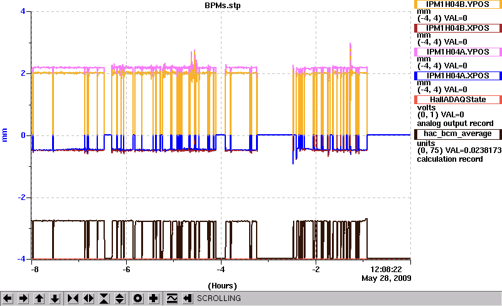Click the horizontal zoom-out diamond icon

pos(88,298)
